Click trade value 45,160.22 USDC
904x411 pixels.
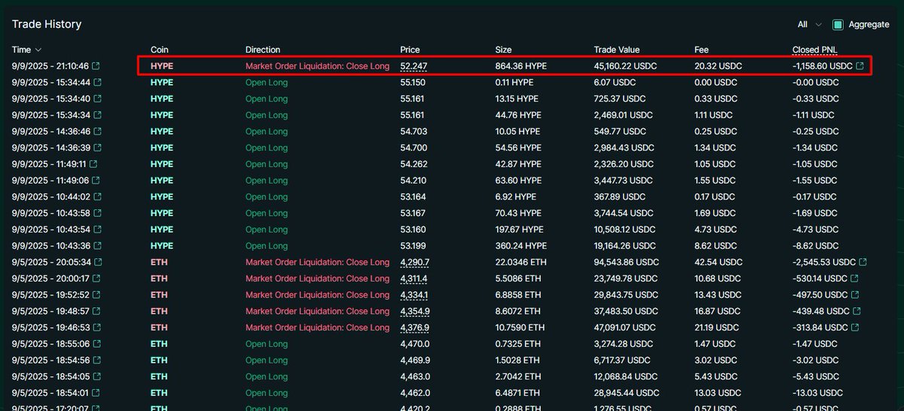tap(625, 66)
